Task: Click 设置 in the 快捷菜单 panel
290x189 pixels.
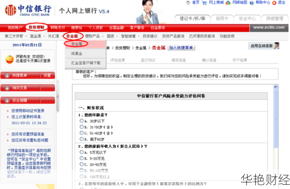Action: 47,76
